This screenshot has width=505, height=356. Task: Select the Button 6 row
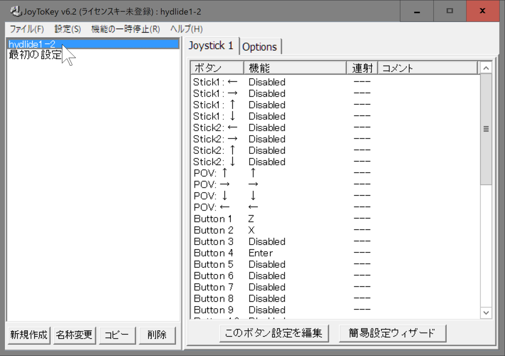pyautogui.click(x=335, y=276)
